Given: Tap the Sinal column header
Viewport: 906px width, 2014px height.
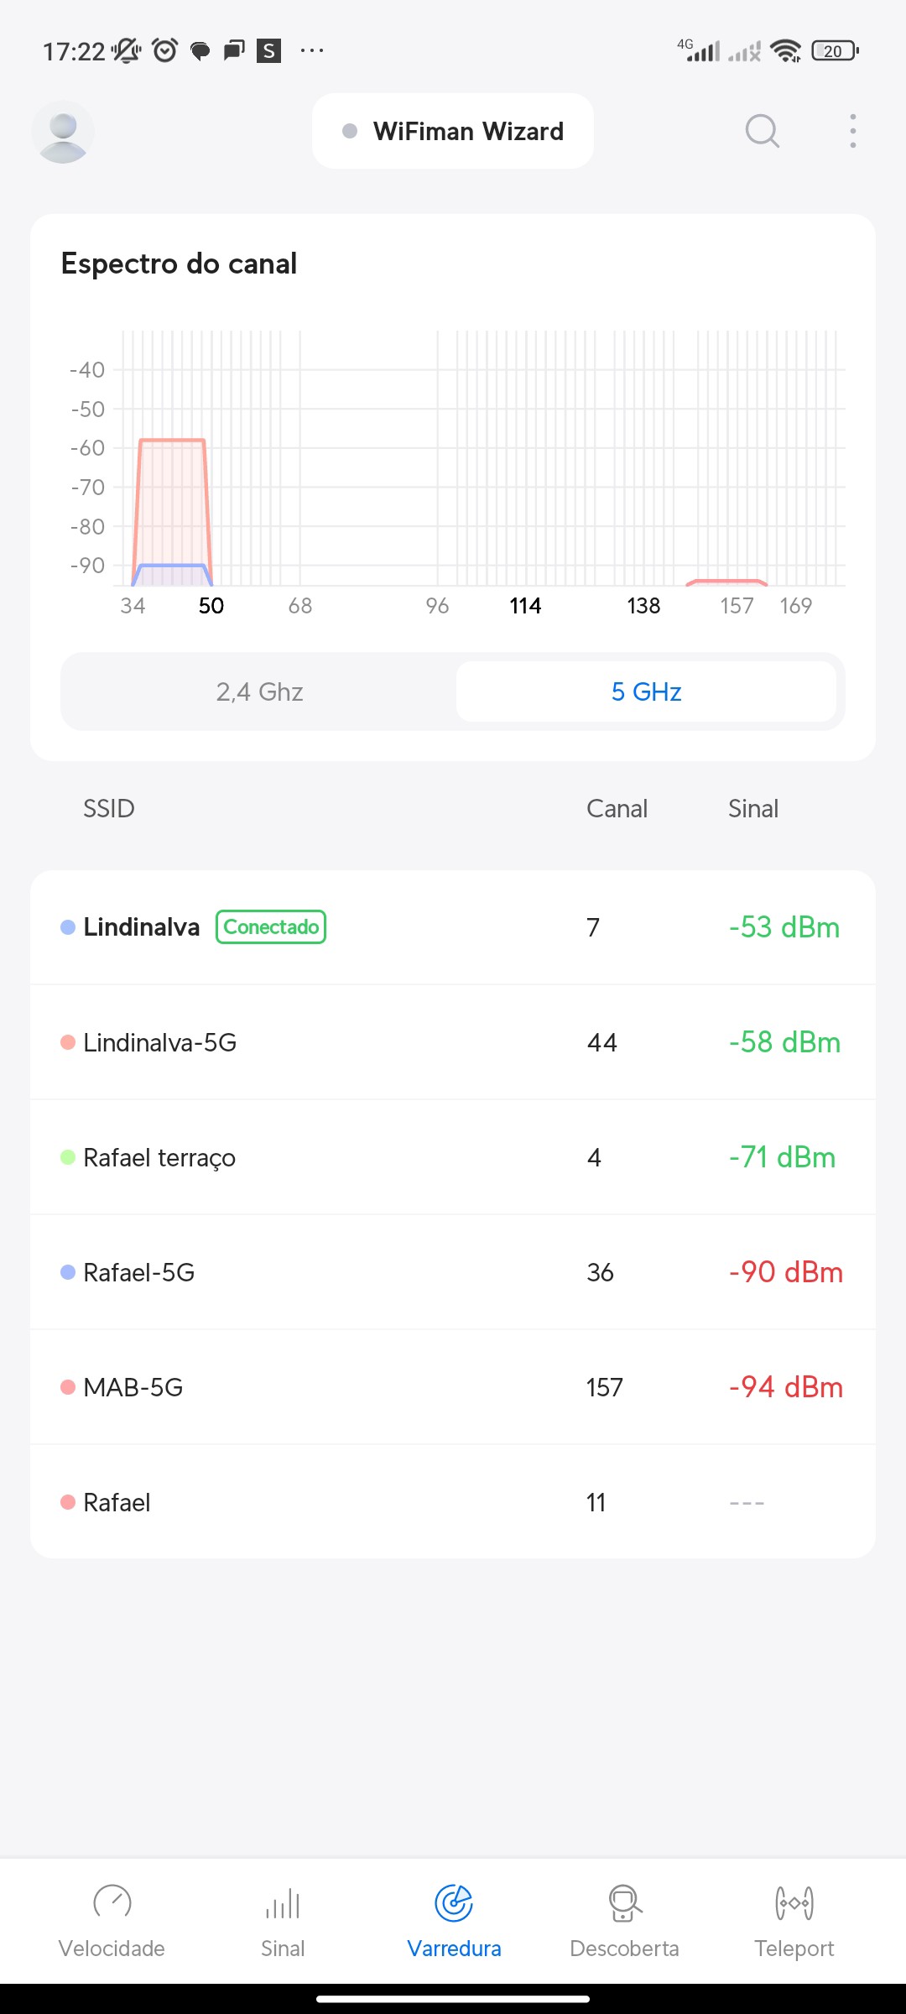Looking at the screenshot, I should (753, 809).
